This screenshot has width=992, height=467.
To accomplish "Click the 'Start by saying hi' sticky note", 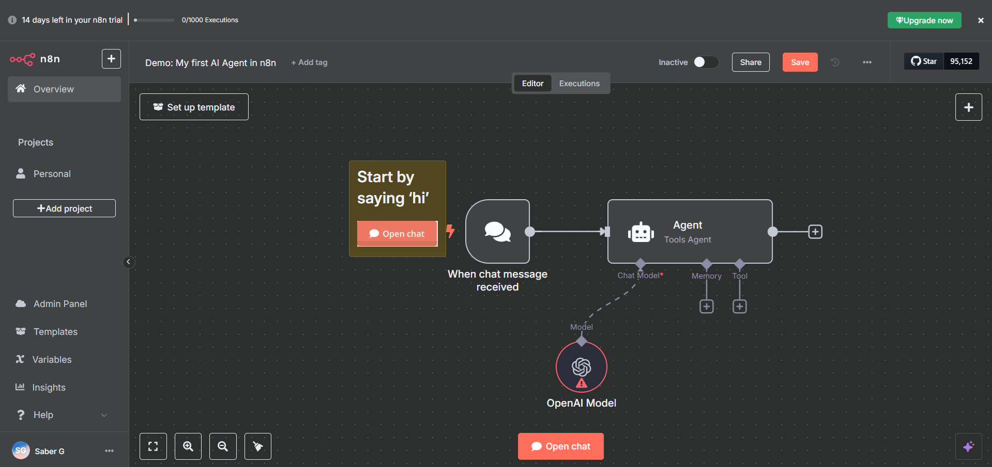I will 398,208.
